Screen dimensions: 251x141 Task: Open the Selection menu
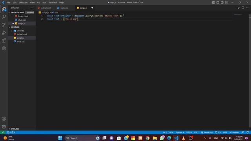pos(23,3)
